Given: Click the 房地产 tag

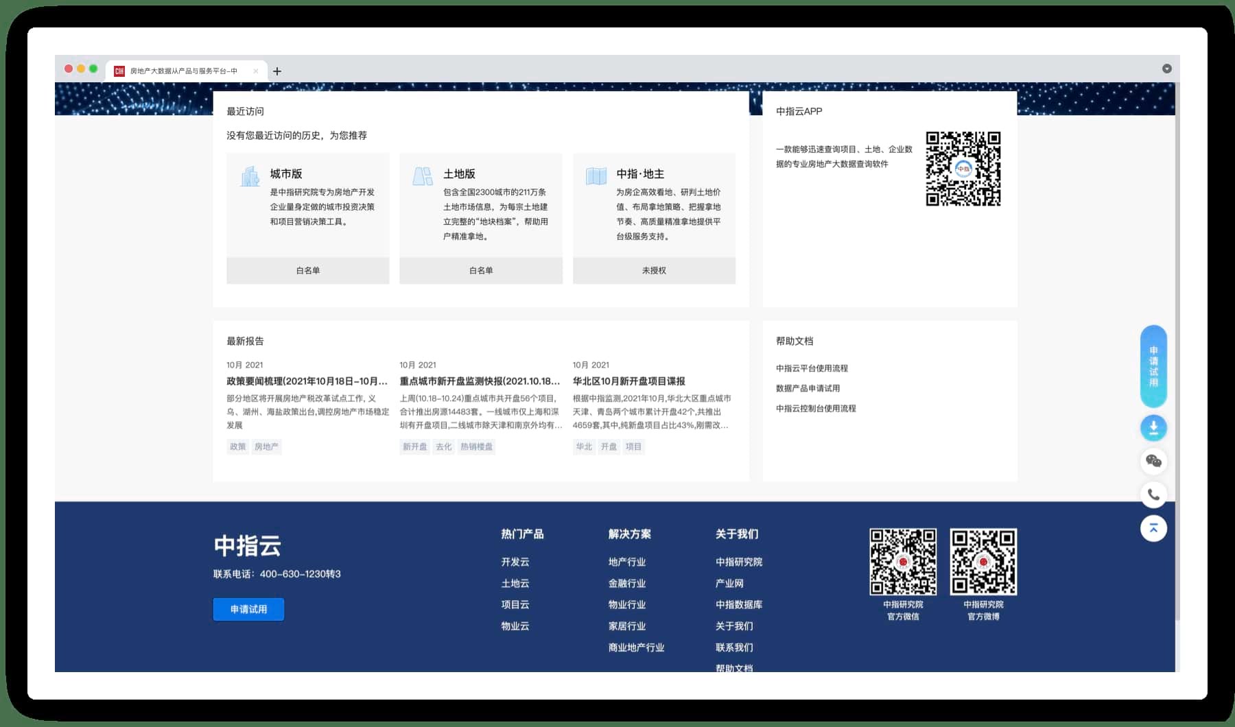Looking at the screenshot, I should [x=266, y=446].
